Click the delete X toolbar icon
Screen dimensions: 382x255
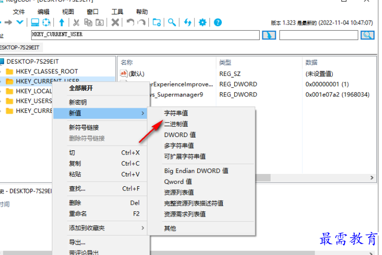pyautogui.click(x=115, y=23)
